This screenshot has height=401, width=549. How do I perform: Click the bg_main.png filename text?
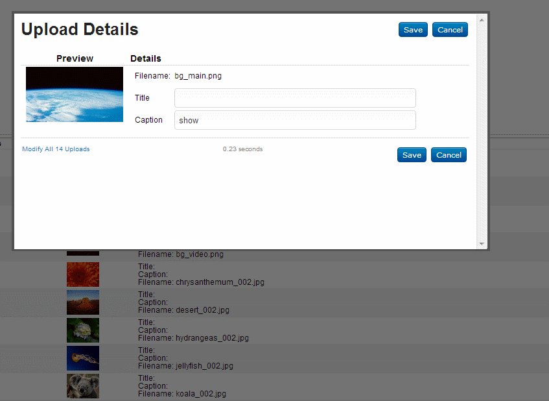(198, 76)
